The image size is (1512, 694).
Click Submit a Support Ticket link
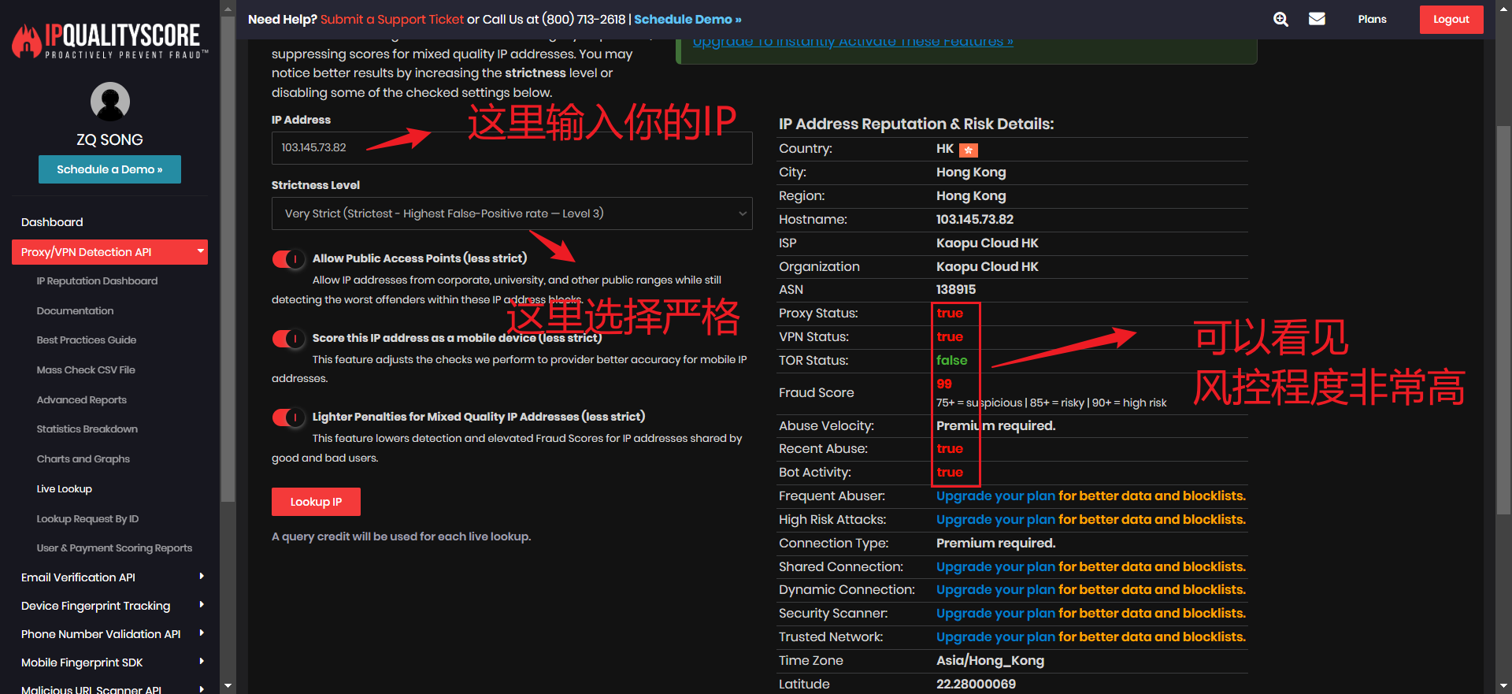coord(392,19)
